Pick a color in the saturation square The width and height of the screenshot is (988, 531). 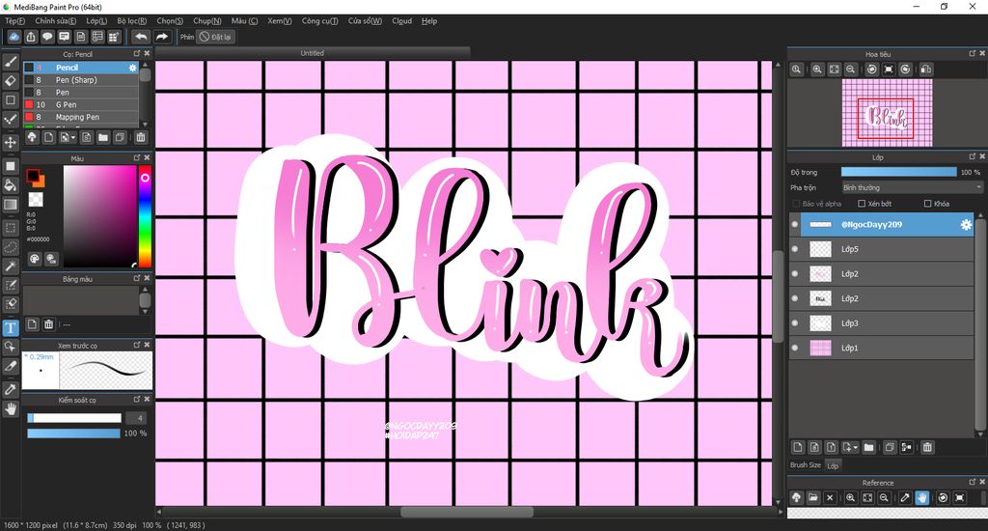(99, 216)
